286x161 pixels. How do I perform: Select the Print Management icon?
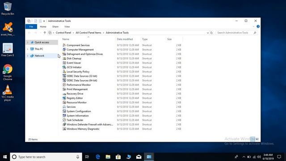pyautogui.click(x=64, y=89)
